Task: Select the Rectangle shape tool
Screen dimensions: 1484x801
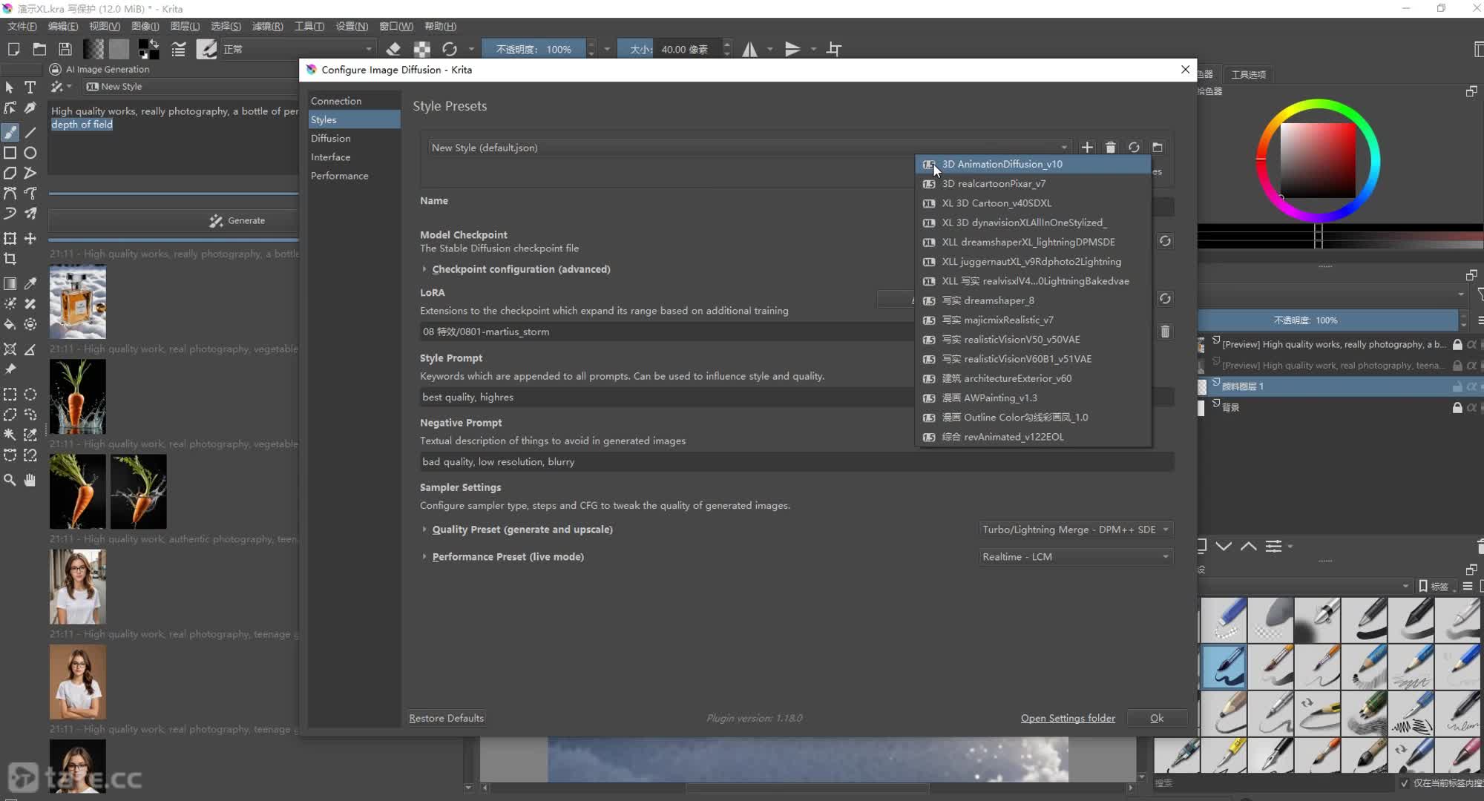Action: click(x=10, y=153)
